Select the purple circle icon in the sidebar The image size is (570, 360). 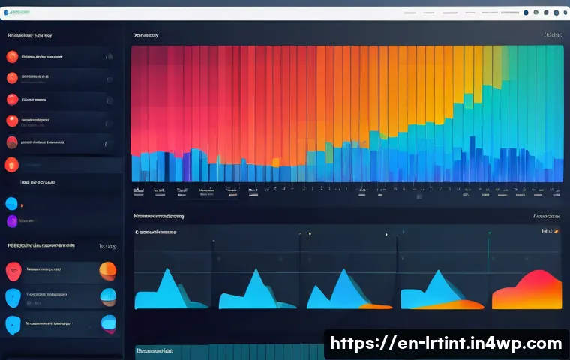[x=12, y=221]
